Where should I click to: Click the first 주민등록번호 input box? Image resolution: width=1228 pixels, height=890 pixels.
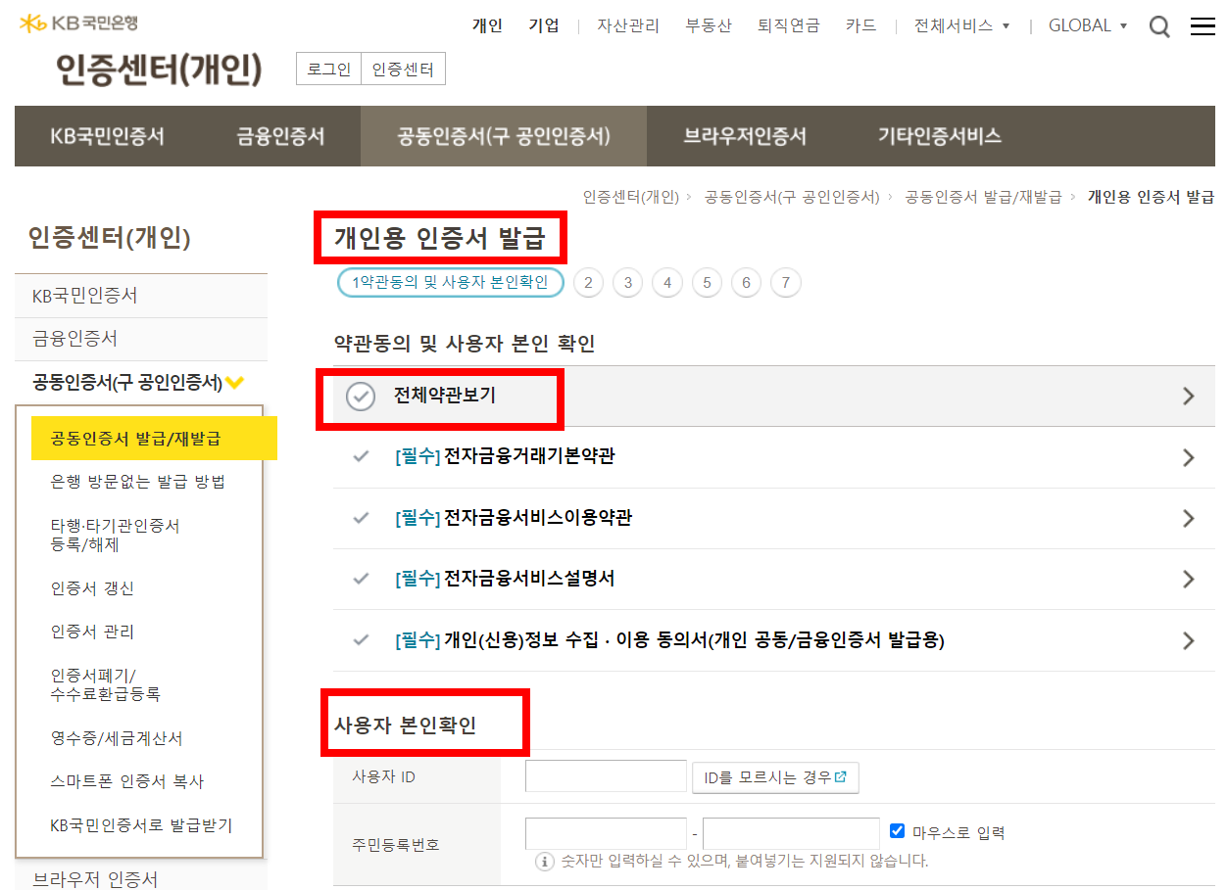[607, 833]
